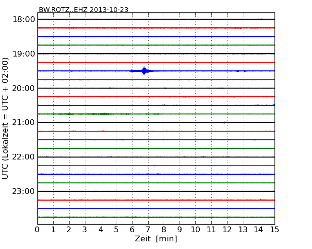Select the 18:00 time label
Image resolution: width=312 pixels, height=249 pixels.
(x=24, y=20)
